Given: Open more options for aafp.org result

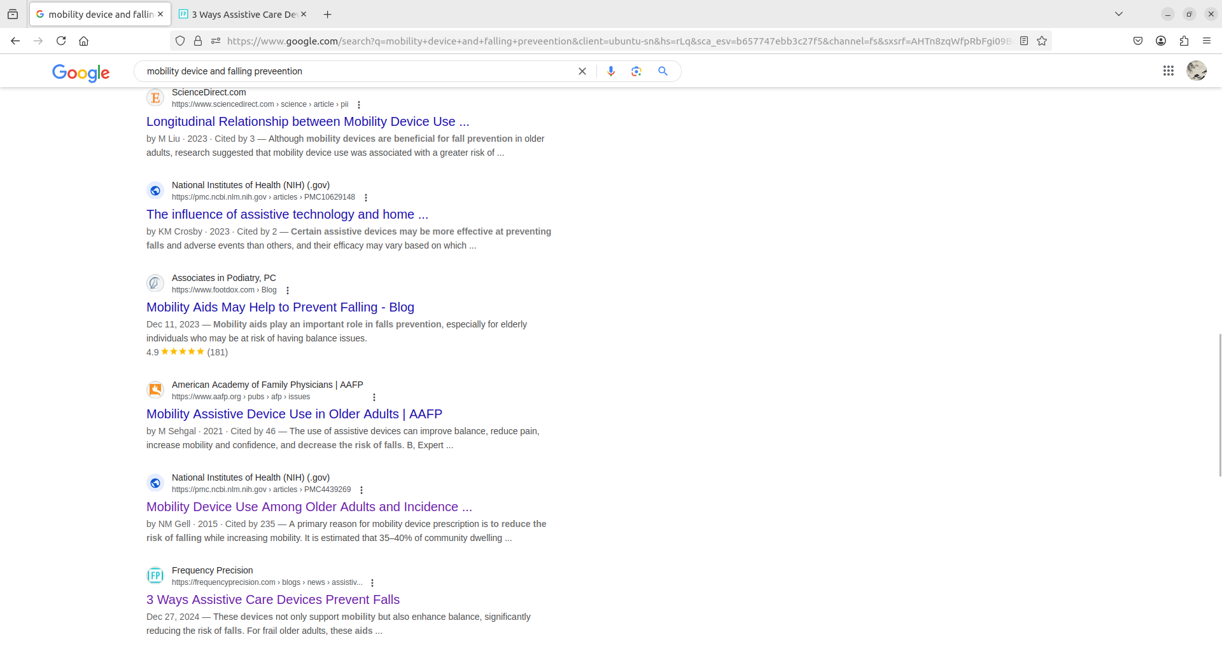Looking at the screenshot, I should (374, 397).
